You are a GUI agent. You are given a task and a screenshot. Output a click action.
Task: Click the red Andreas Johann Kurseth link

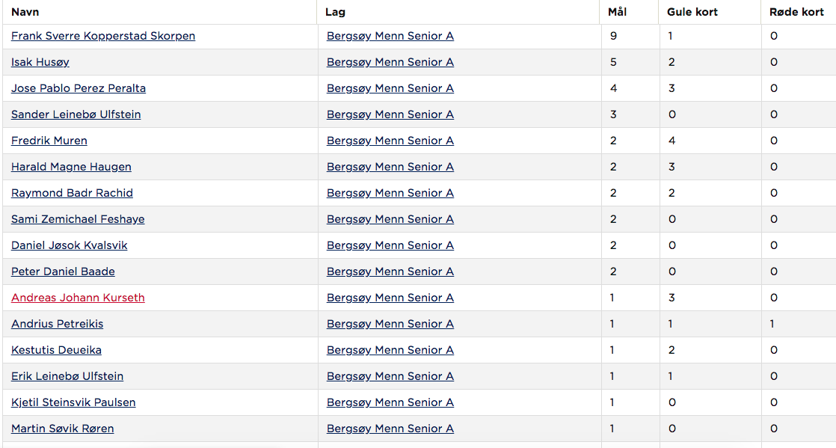78,298
